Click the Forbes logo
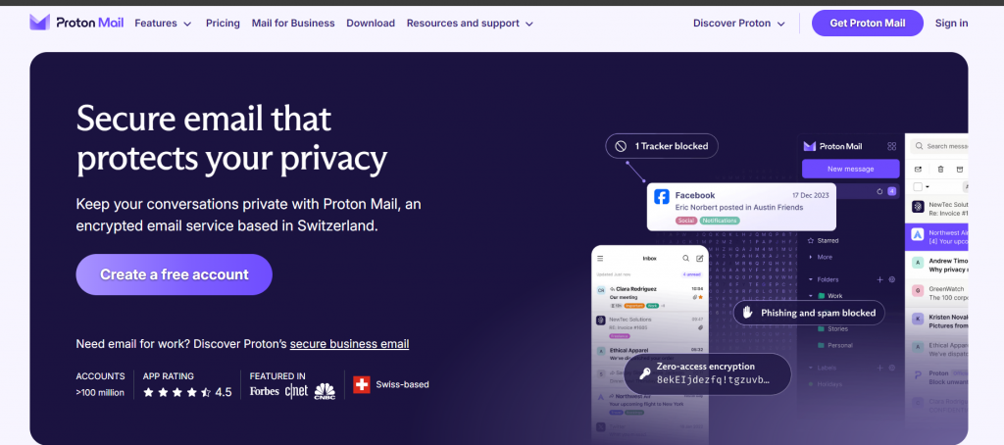Viewport: 1004px width, 445px height. pyautogui.click(x=265, y=392)
